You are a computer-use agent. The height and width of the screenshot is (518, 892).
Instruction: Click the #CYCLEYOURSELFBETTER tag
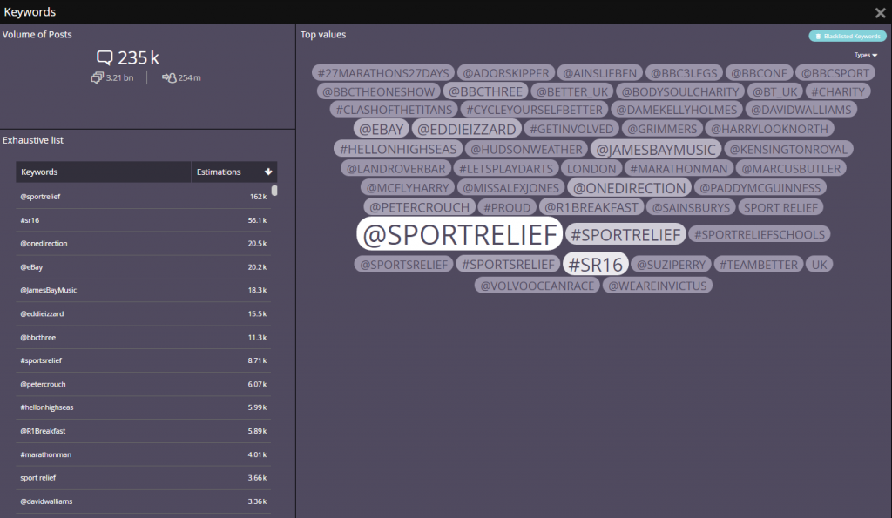(x=534, y=110)
